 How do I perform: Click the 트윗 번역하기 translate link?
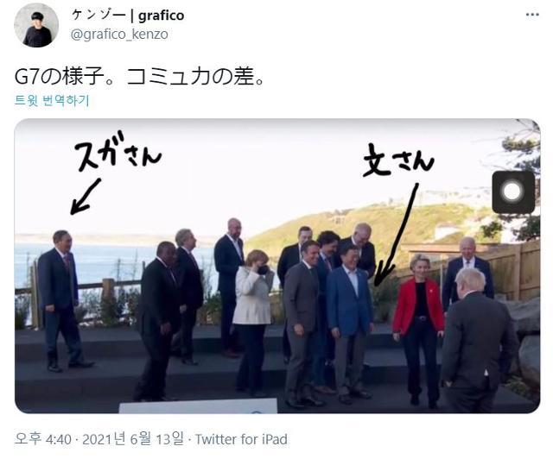tap(52, 100)
